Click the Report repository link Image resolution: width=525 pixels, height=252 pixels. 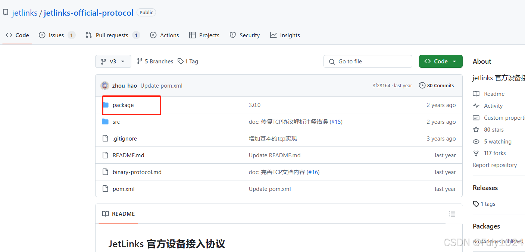(x=495, y=165)
